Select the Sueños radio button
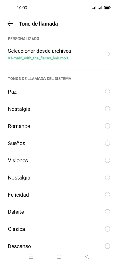 (107, 143)
